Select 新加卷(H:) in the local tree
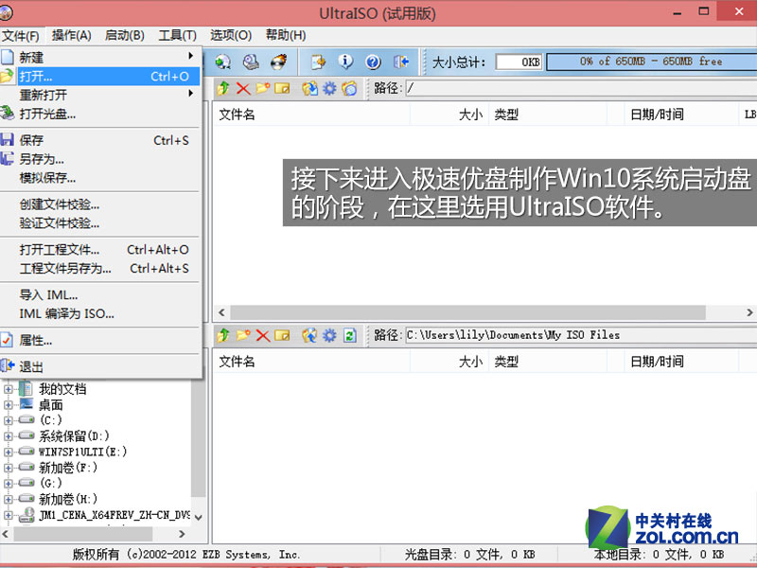This screenshot has height=568, width=757. [x=68, y=499]
